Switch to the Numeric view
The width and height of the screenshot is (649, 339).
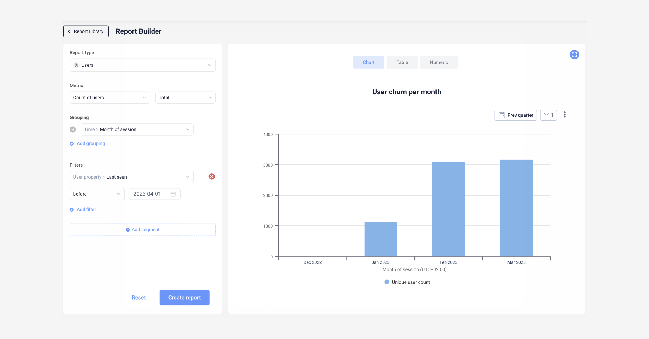[439, 62]
